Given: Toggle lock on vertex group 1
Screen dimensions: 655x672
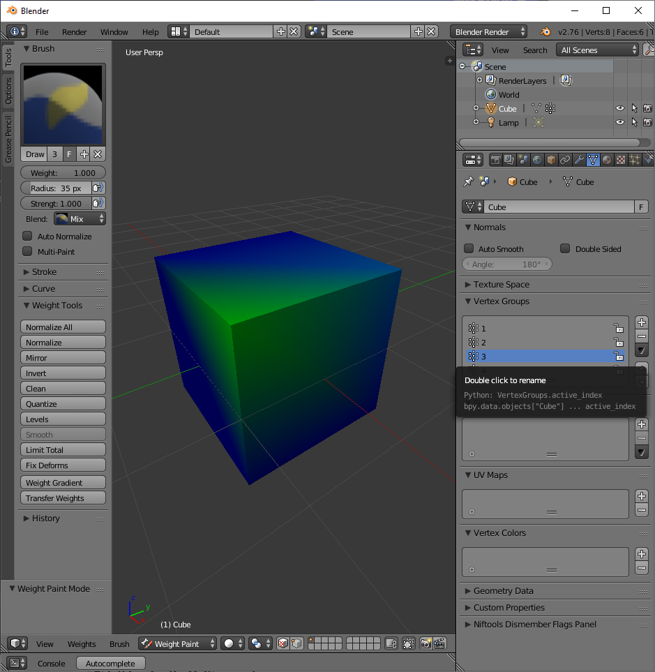Looking at the screenshot, I should pyautogui.click(x=619, y=328).
